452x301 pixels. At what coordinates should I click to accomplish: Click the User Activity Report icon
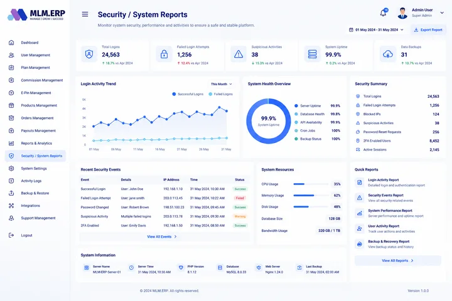pos(360,229)
